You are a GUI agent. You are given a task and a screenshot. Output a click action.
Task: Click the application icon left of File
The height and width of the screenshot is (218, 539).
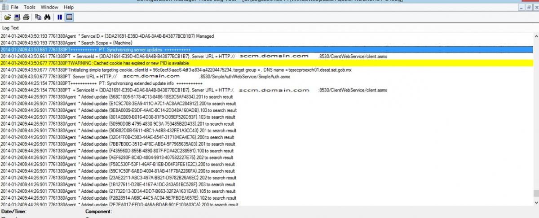(4, 7)
